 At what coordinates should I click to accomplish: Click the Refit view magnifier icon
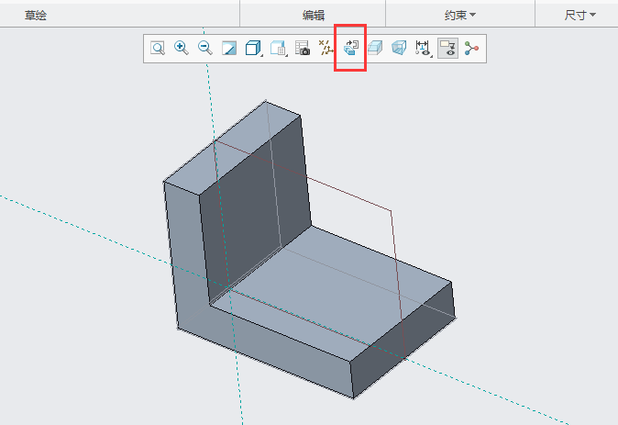[x=158, y=48]
